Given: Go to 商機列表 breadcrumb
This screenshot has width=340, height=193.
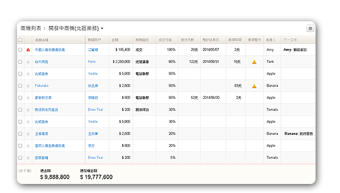Looking at the screenshot, I should [31, 28].
